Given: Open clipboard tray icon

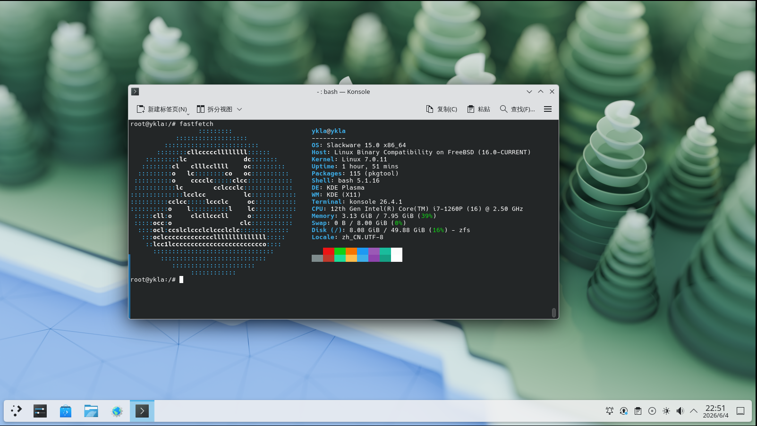Looking at the screenshot, I should (638, 411).
